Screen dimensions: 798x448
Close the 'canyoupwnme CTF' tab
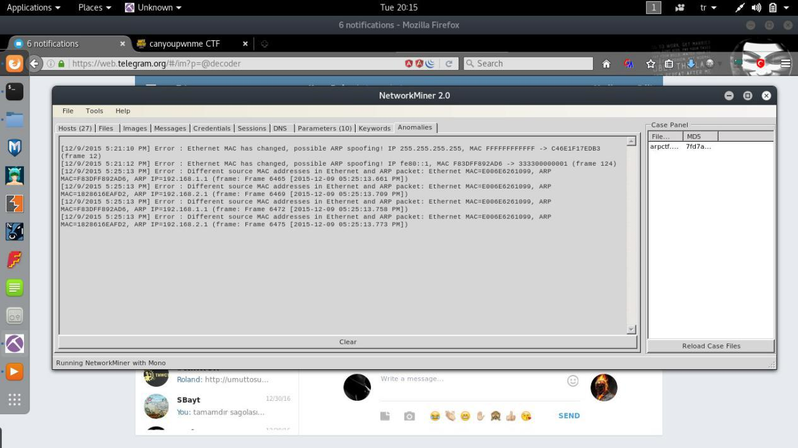245,43
